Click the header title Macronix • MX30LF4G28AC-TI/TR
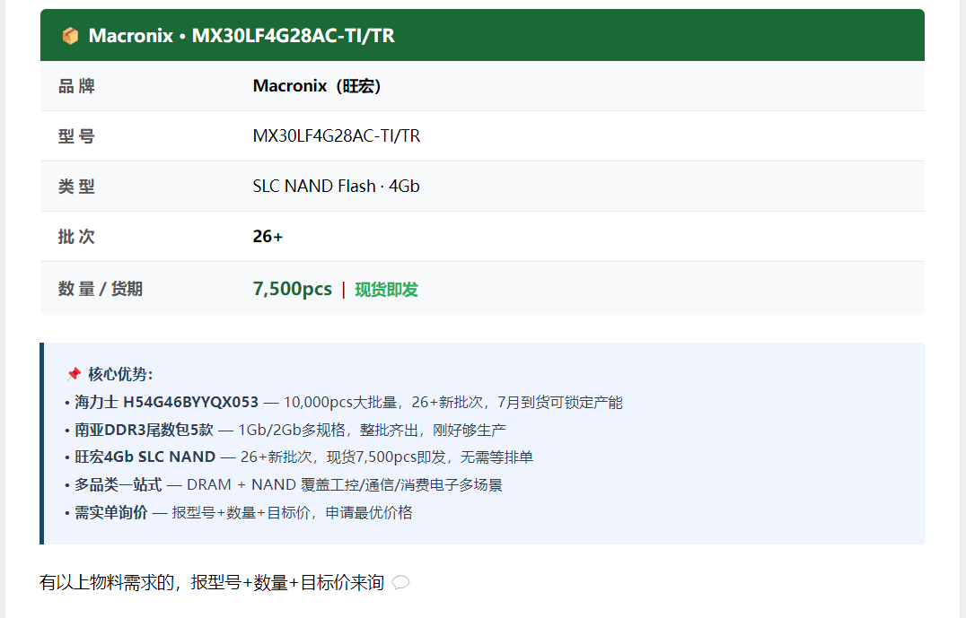 (x=241, y=36)
